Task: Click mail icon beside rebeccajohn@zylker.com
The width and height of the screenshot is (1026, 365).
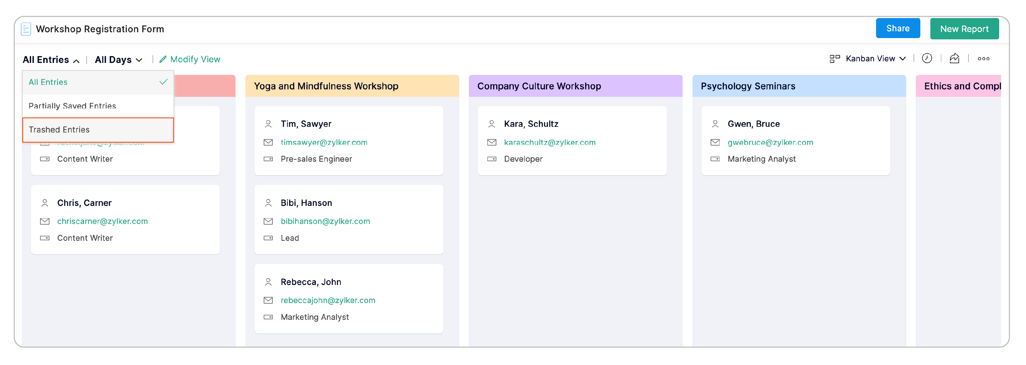Action: click(x=269, y=300)
